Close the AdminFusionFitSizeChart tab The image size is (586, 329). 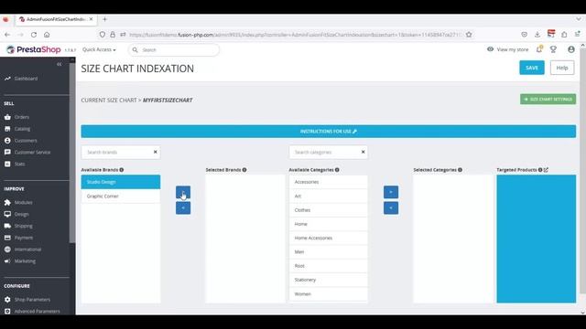(91, 19)
